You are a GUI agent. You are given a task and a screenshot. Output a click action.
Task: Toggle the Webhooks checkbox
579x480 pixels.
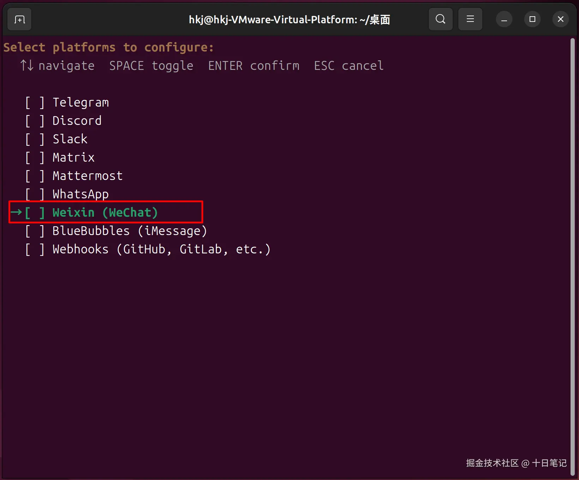click(x=35, y=250)
